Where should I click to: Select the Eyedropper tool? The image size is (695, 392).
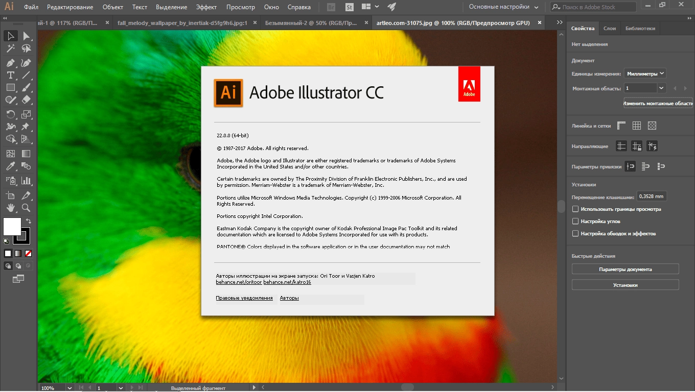point(10,166)
